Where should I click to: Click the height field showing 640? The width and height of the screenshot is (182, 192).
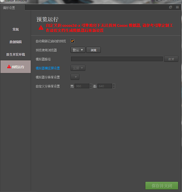(x=104, y=86)
